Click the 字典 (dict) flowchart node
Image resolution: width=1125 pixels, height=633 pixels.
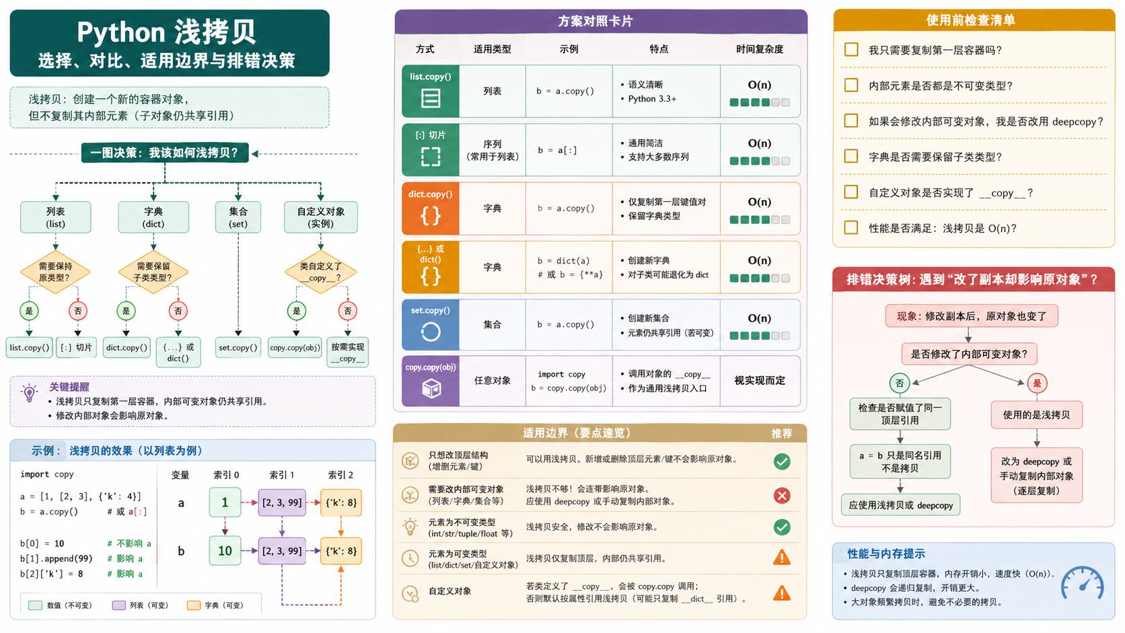pyautogui.click(x=153, y=217)
